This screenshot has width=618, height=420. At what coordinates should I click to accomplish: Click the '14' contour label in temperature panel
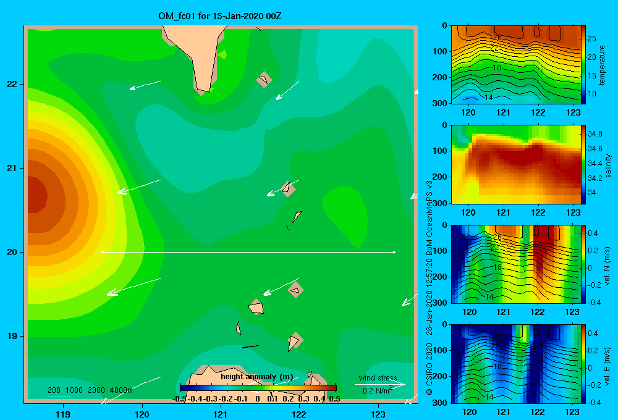click(488, 98)
